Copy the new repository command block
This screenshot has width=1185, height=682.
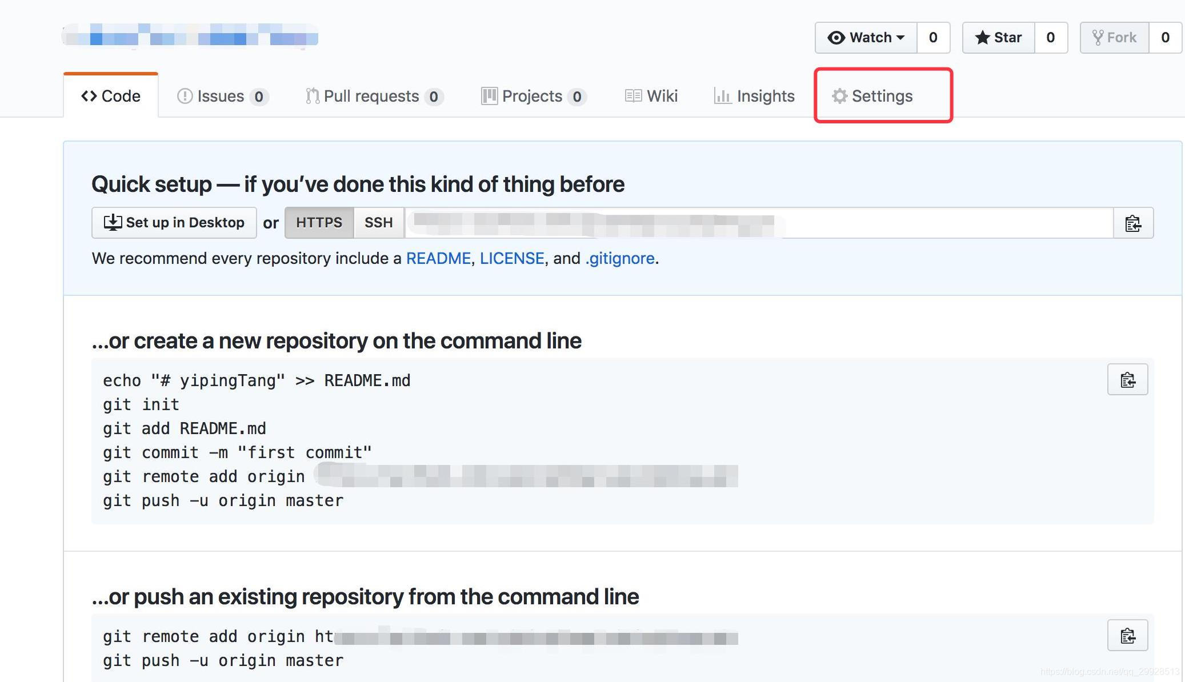tap(1127, 380)
